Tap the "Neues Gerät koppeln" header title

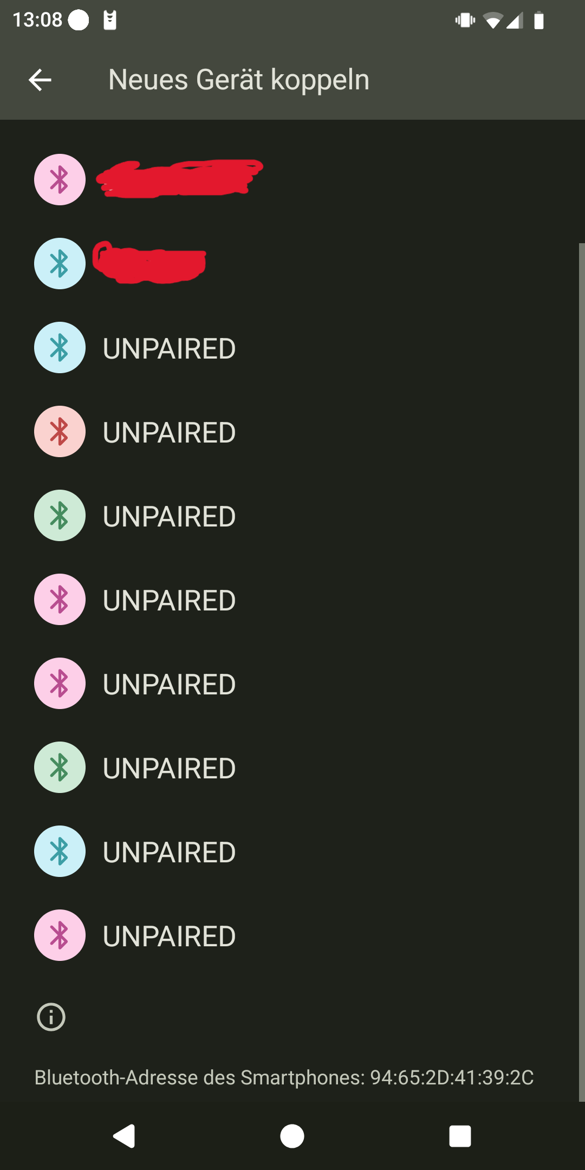pyautogui.click(x=238, y=80)
